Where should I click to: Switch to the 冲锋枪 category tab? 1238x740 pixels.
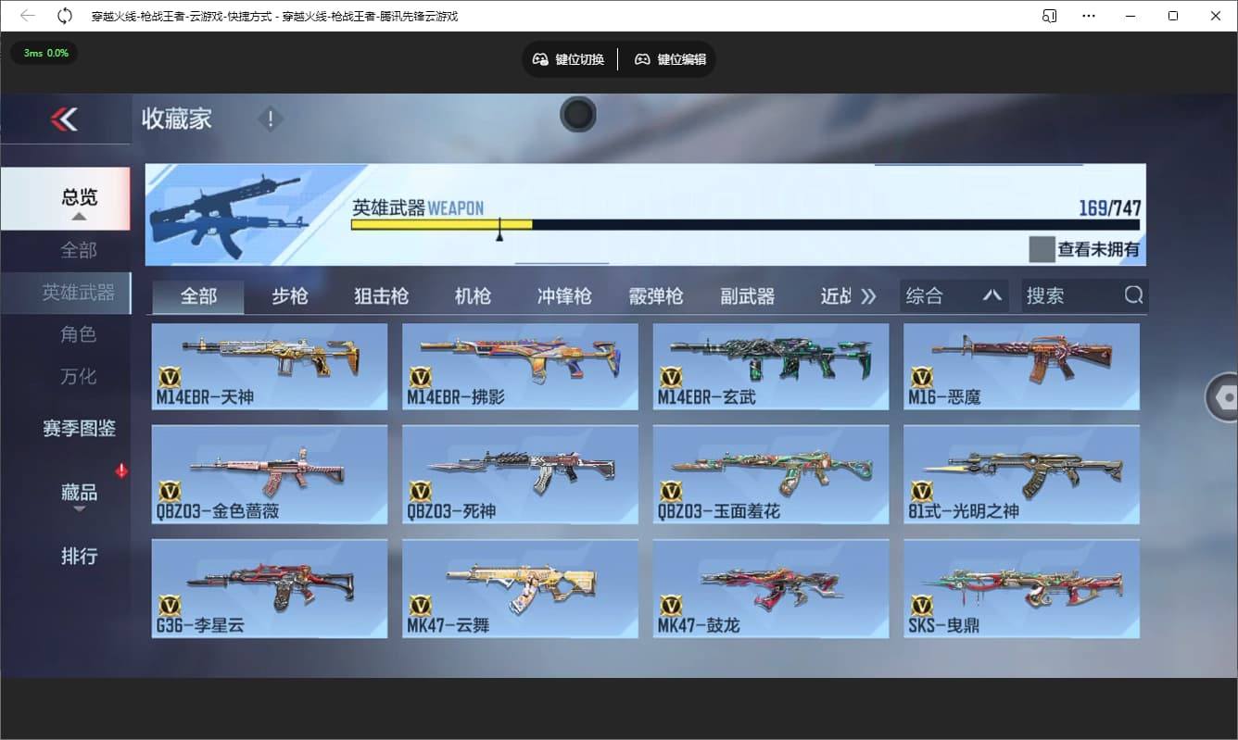tap(562, 295)
